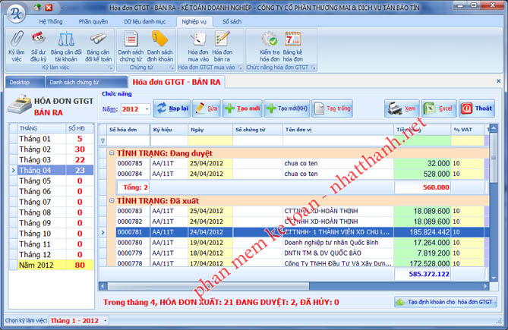
Task: Click the application DX logo button
Action: 15,13
